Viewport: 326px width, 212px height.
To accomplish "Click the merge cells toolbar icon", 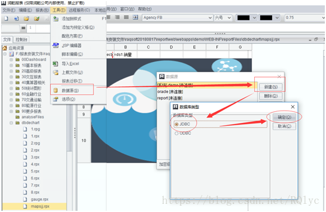I will pos(136,17).
